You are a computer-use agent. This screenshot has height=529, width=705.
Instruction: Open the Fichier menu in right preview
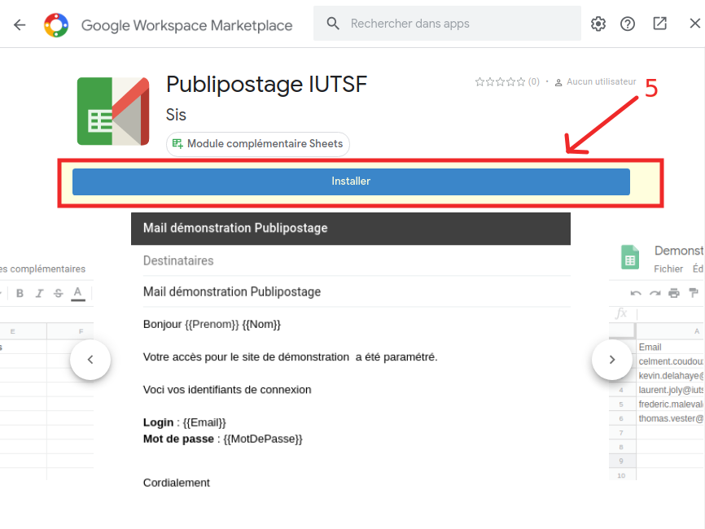click(x=668, y=269)
